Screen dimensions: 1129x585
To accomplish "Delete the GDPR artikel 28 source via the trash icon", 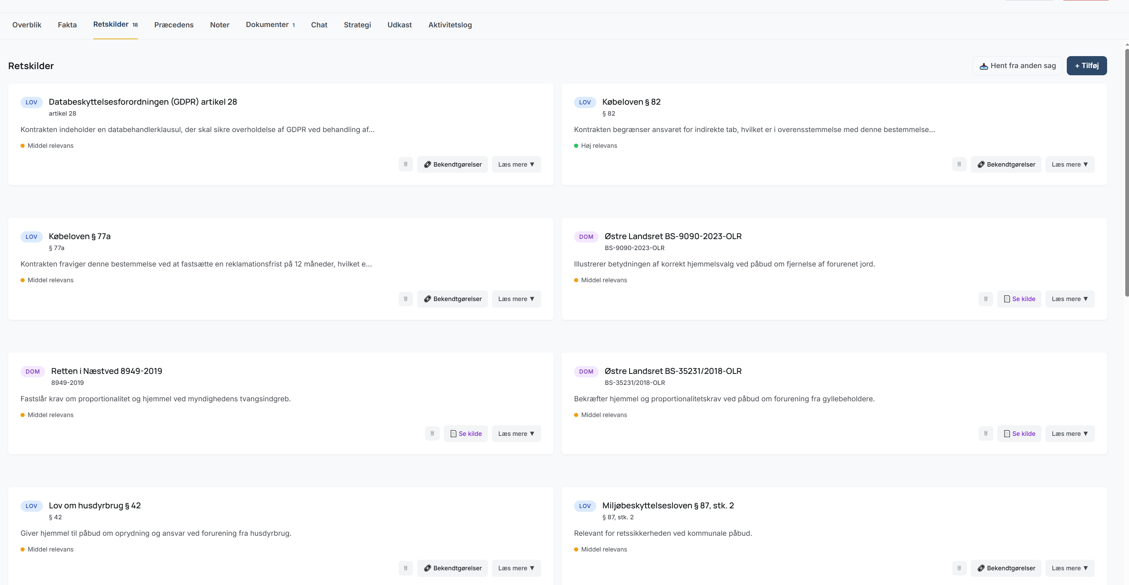I will (406, 165).
